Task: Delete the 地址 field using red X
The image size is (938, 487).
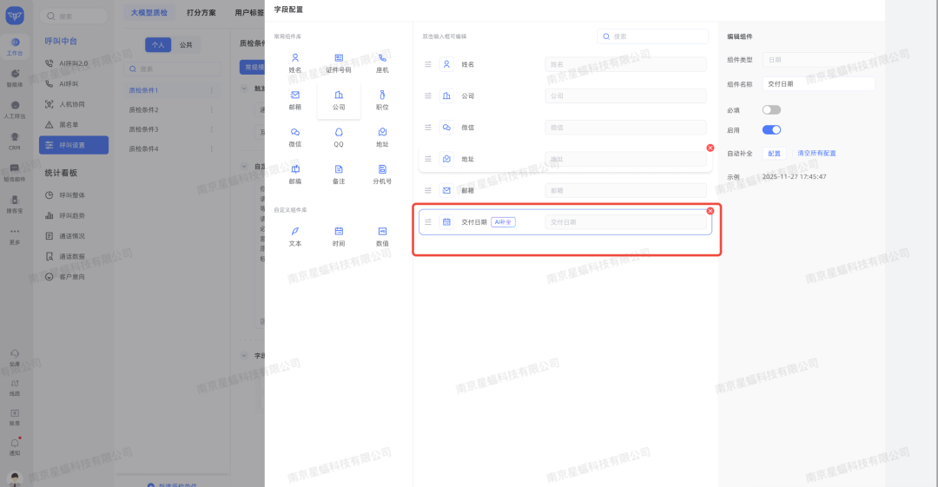Action: pos(710,148)
